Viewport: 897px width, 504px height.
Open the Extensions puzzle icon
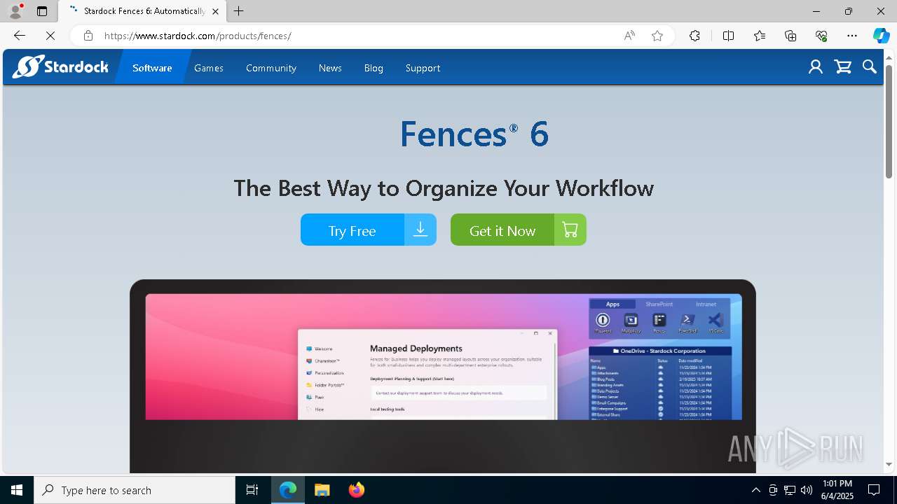click(x=694, y=36)
